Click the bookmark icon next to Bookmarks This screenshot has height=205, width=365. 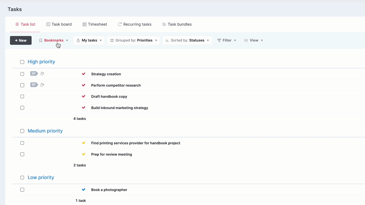(41, 40)
